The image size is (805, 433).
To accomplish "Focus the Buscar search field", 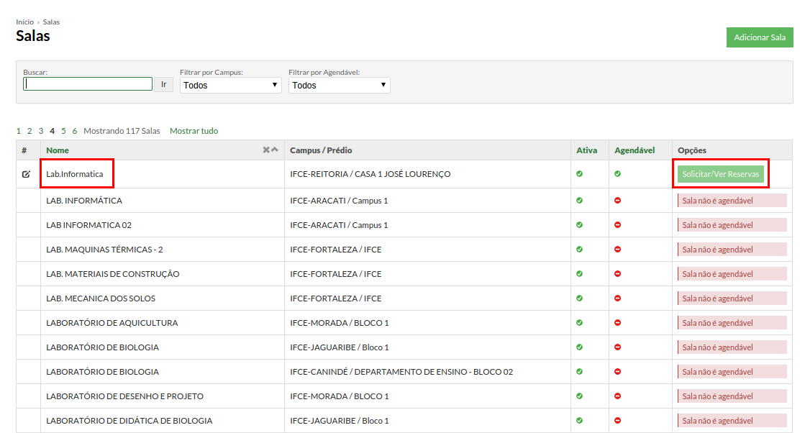I will tap(88, 84).
